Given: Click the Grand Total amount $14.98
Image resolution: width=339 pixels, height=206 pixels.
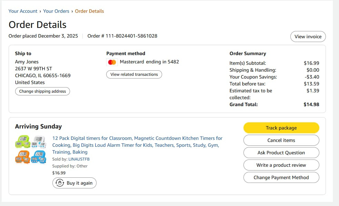Looking at the screenshot, I should point(311,104).
